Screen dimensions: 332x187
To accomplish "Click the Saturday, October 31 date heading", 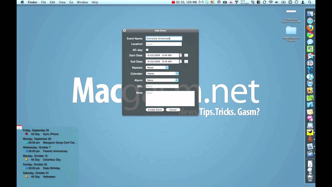I will (36, 173).
